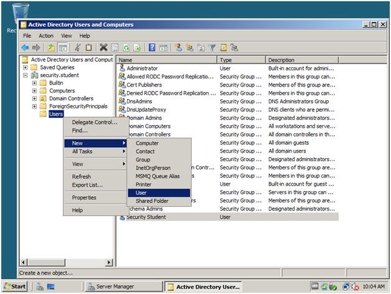391x294 pixels.
Task: Click the Back arrow in the toolbar
Action: click(x=26, y=47)
